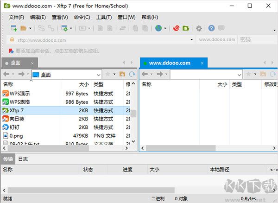
Task: Expand the local path 桌面 combo box
Action: (99, 75)
